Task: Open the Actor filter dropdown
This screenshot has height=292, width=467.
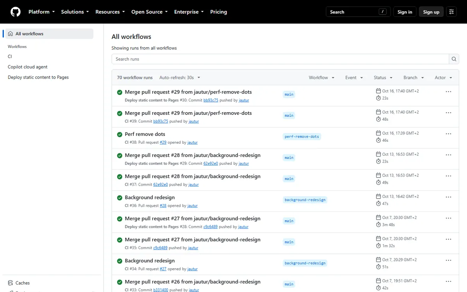Action: point(443,77)
